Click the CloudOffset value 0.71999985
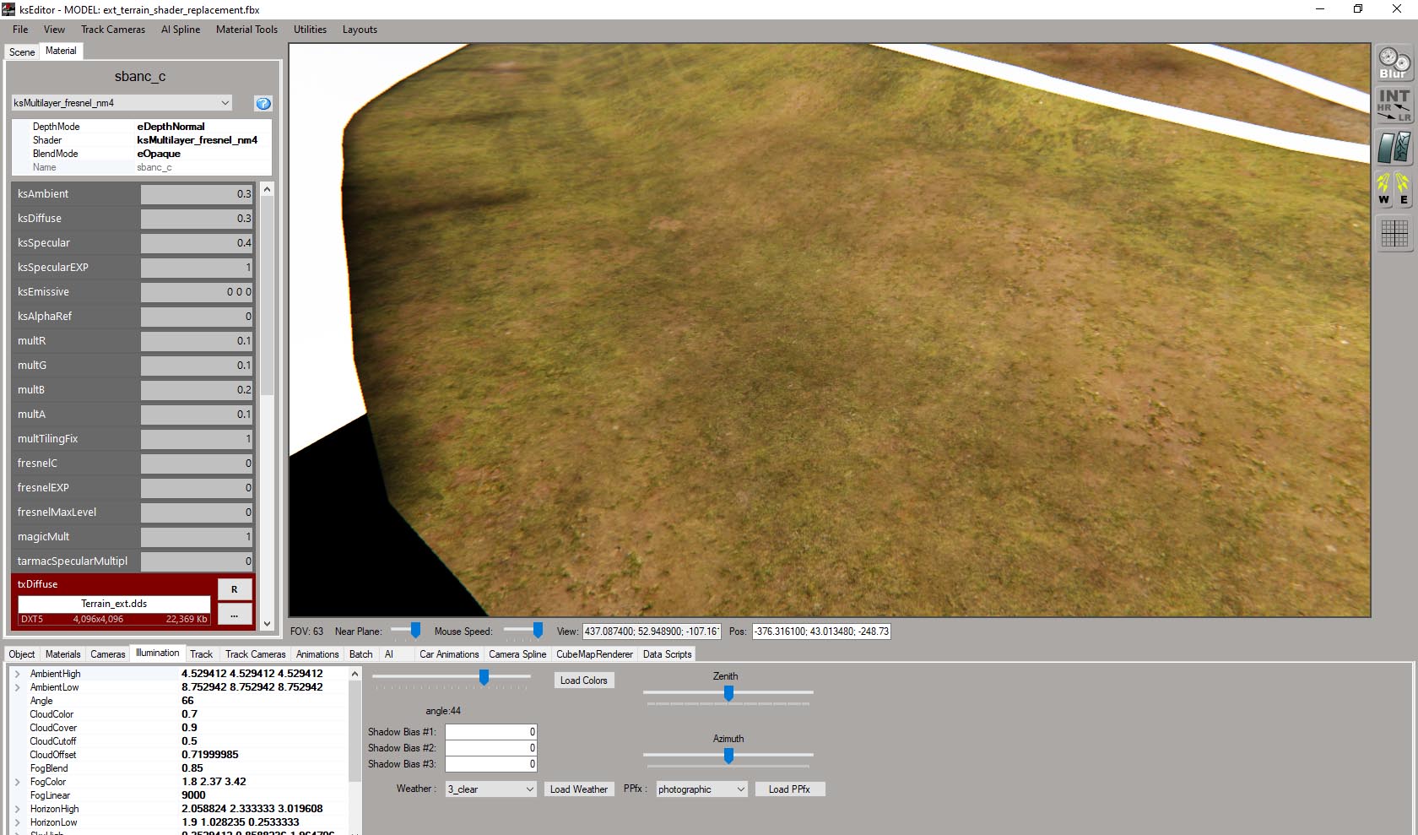1418x835 pixels. tap(210, 755)
